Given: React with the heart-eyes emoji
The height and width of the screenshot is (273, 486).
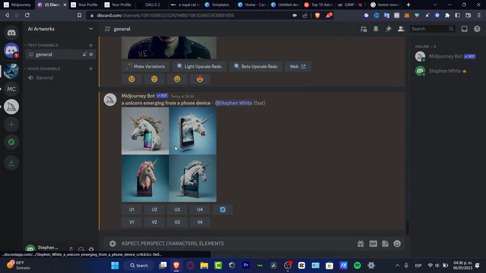Looking at the screenshot, I should coord(200,79).
